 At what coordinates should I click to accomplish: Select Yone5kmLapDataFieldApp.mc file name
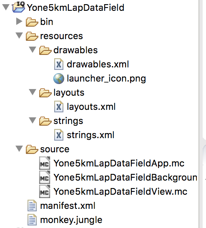[x=119, y=163]
